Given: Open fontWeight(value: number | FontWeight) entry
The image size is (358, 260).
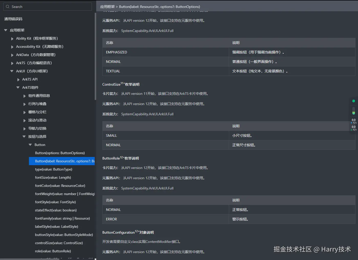Looking at the screenshot, I should [x=65, y=194].
